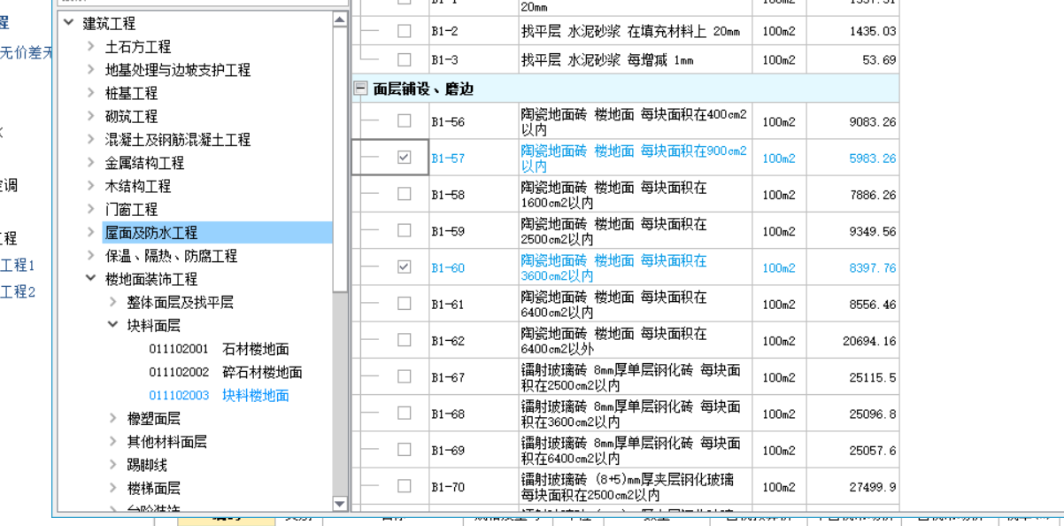Click the 工程2 link on left edge
1064x526 pixels.
click(17, 291)
